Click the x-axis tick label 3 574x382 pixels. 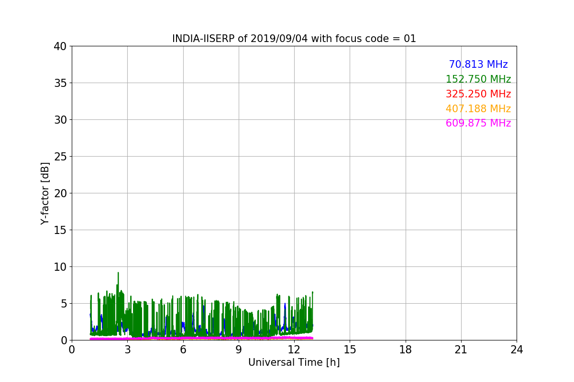point(127,350)
